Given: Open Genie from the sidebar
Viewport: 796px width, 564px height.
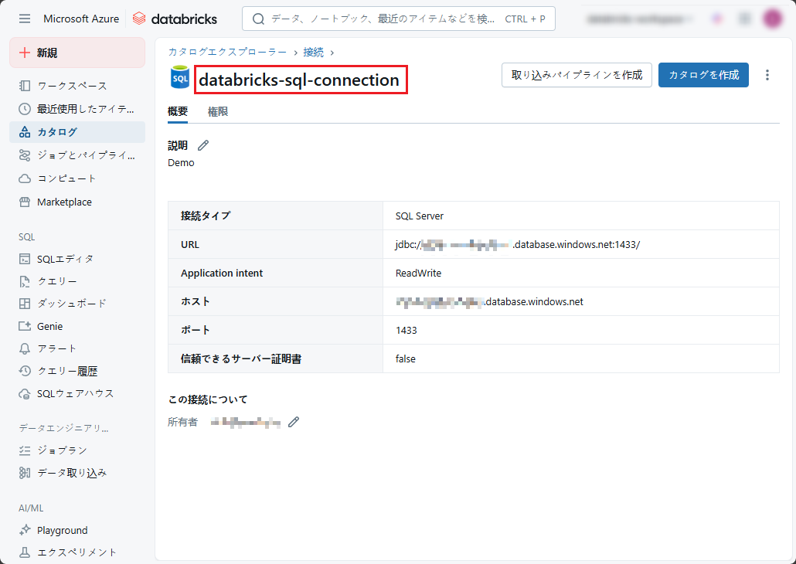Looking at the screenshot, I should [49, 326].
